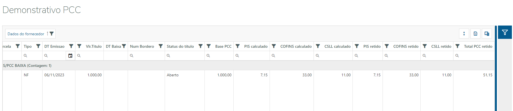Image resolution: width=513 pixels, height=111 pixels.
Task: Sort by COFINS calculado column header
Action: pos(296,46)
